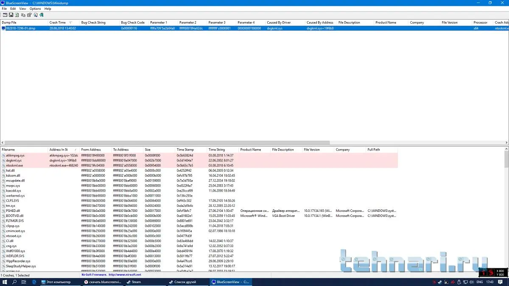Select kdcom.dll in the driver list
Viewport: 509px width, 286px height.
pos(13,175)
